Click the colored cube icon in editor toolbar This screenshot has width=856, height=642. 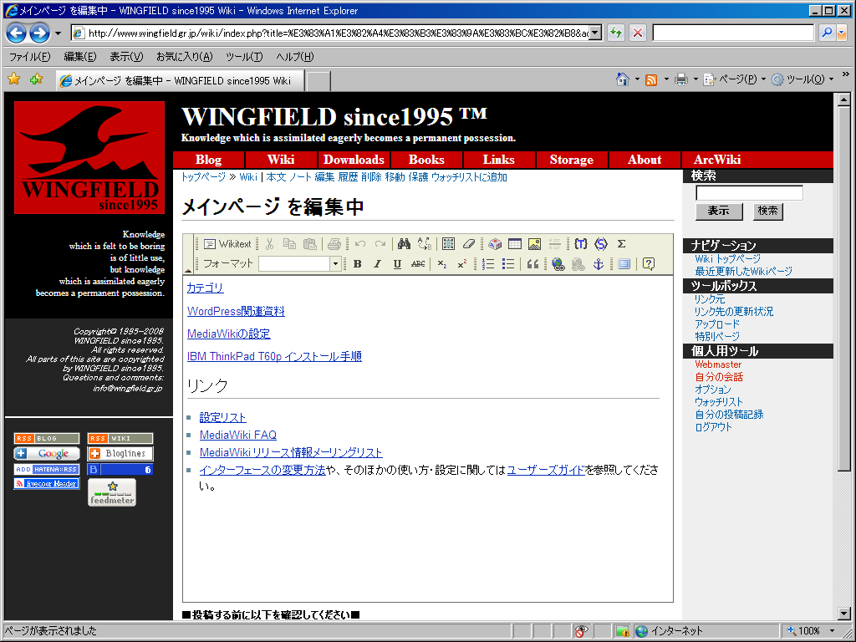pyautogui.click(x=495, y=244)
